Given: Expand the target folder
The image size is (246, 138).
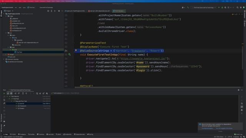Looking at the screenshot, I should [6, 54].
